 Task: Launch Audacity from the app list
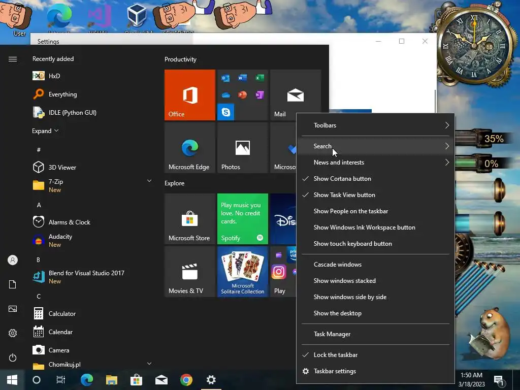pyautogui.click(x=92, y=240)
